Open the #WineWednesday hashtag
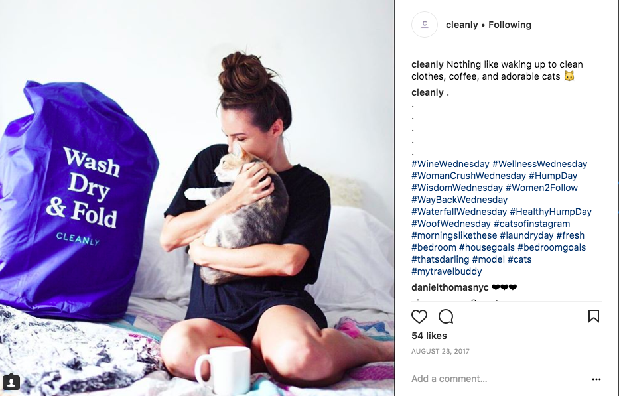Screen dimensions: 619x396 click(450, 164)
